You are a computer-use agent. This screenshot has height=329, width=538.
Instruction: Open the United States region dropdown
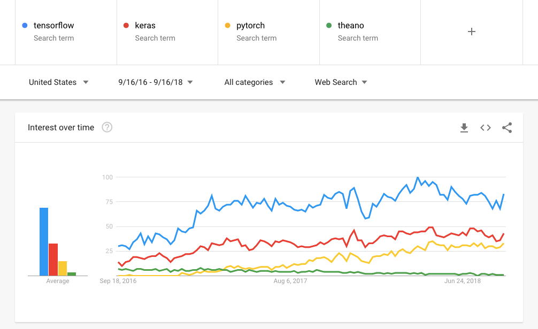[58, 82]
